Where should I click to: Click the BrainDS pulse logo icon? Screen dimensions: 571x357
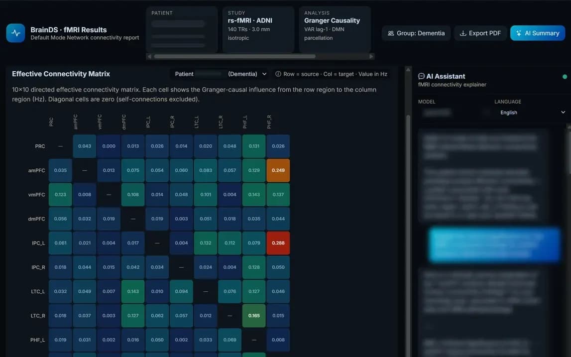click(x=15, y=33)
